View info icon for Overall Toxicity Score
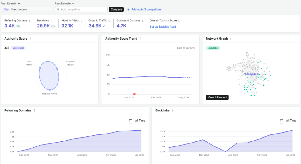Screen dimensions: 301x164 click(x=179, y=20)
